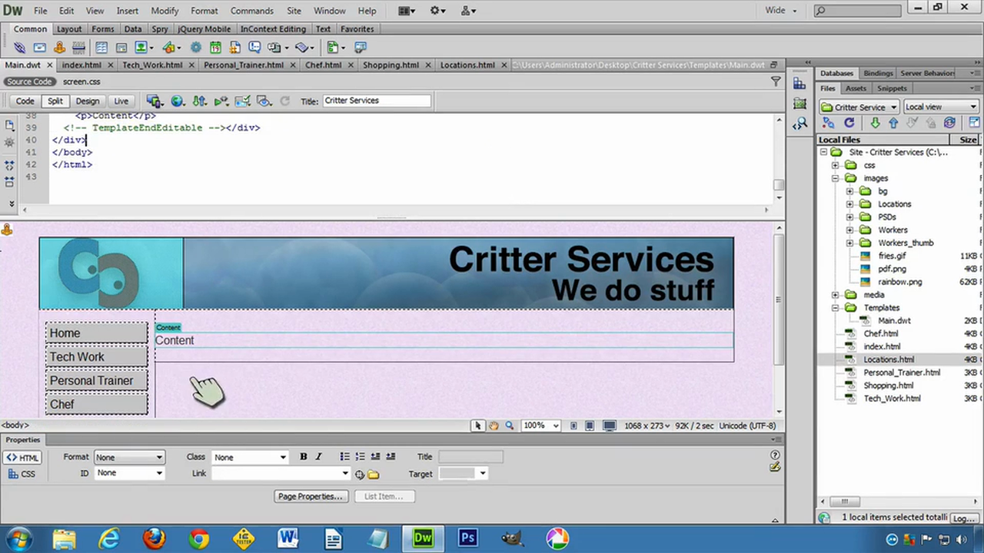
Task: Open the Format dropdown in Properties
Action: click(x=129, y=457)
